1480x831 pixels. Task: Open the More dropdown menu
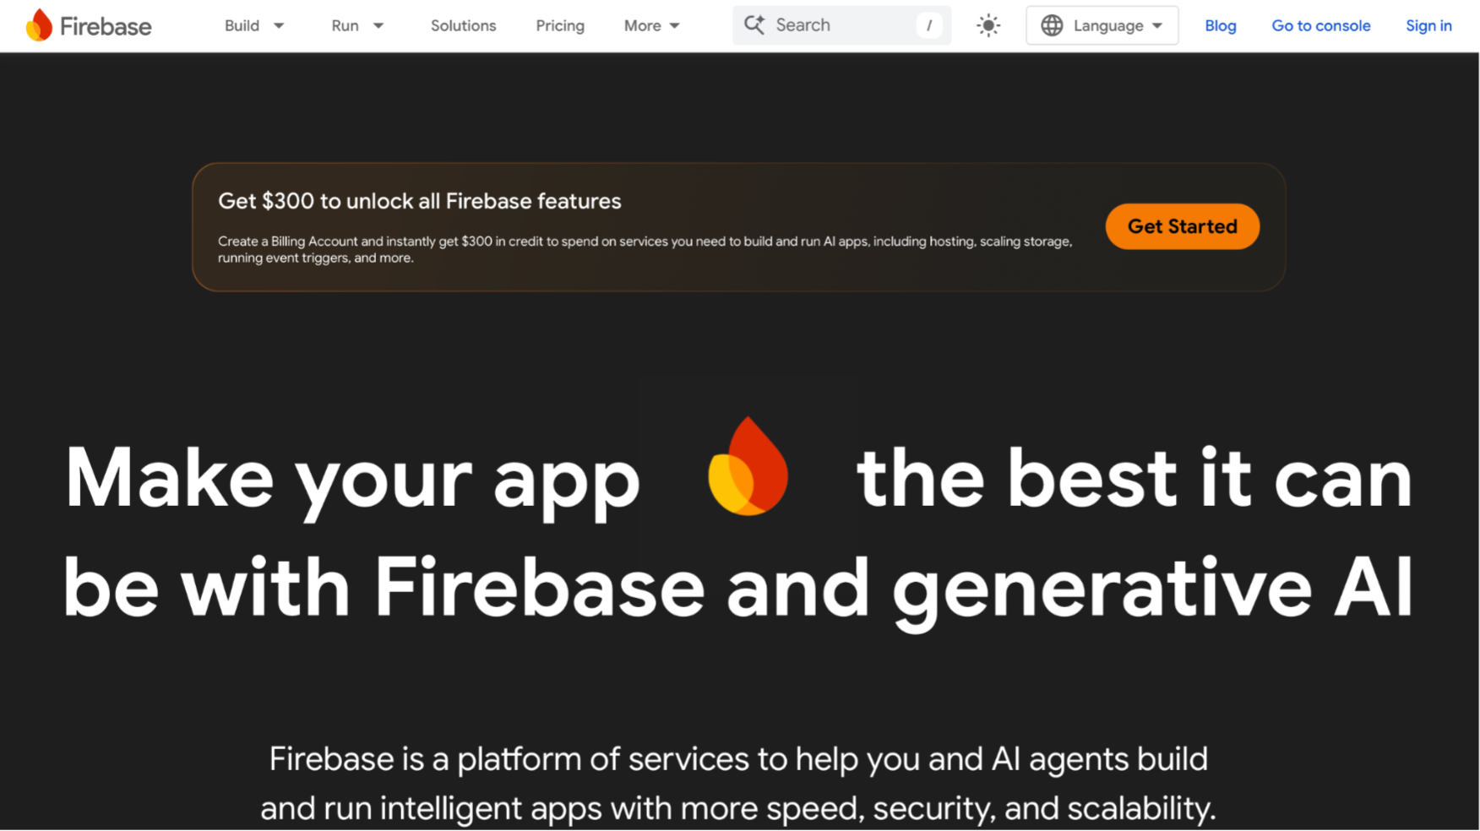click(x=651, y=25)
